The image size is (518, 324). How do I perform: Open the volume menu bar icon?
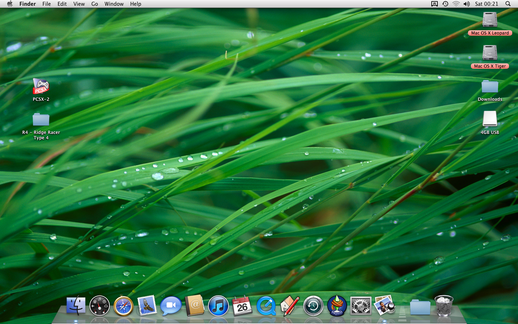pos(467,4)
